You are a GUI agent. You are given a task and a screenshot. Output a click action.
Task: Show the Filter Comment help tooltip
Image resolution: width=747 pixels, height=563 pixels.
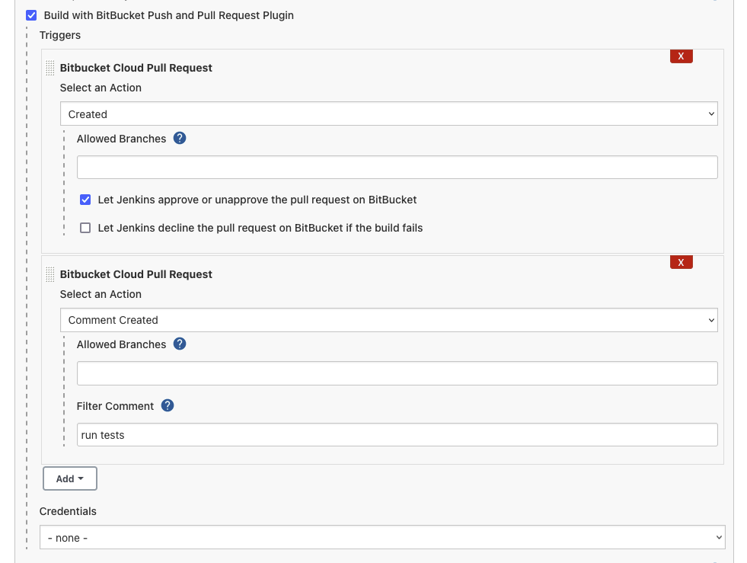(x=167, y=405)
